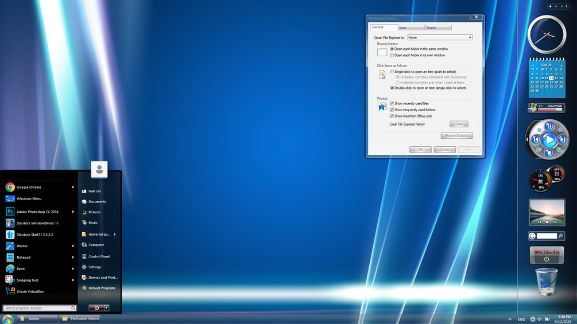This screenshot has height=324, width=577.
Task: Clear File Explorer history
Action: (x=459, y=124)
